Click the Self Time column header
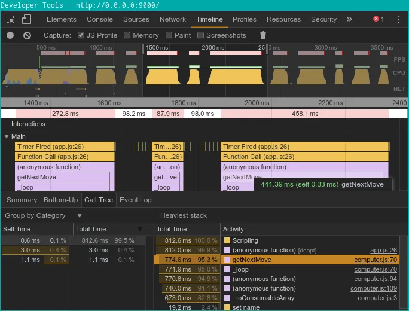This screenshot has width=409, height=311. pos(36,229)
